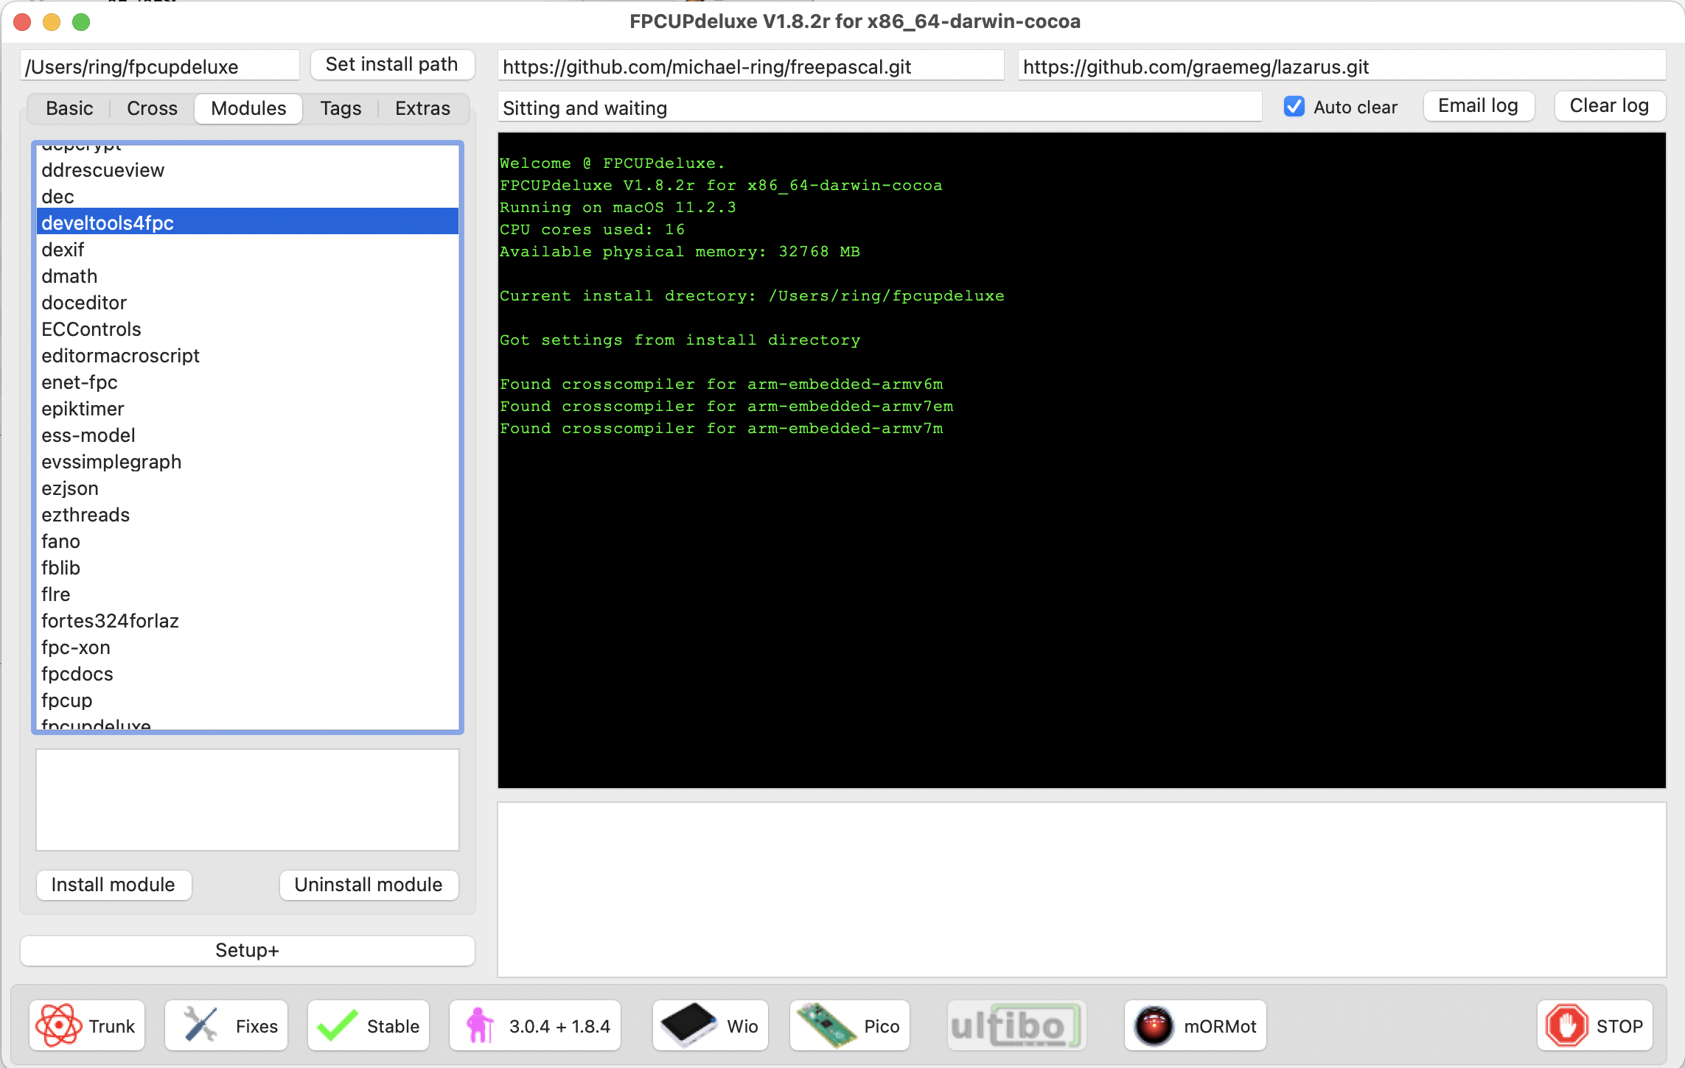1685x1068 pixels.
Task: Open the Setup+ button
Action: point(248,950)
